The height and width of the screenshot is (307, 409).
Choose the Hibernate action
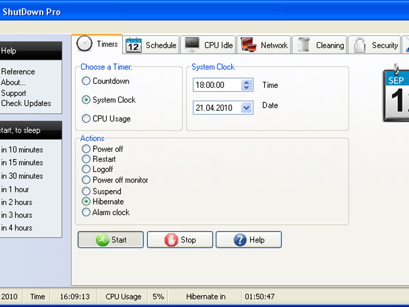click(103, 202)
